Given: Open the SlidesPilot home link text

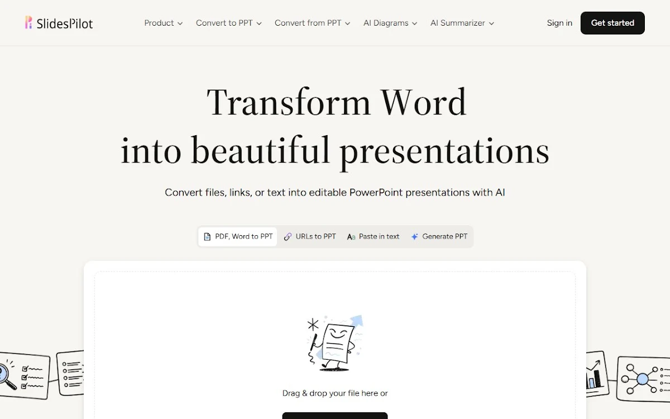Looking at the screenshot, I should click(x=65, y=23).
